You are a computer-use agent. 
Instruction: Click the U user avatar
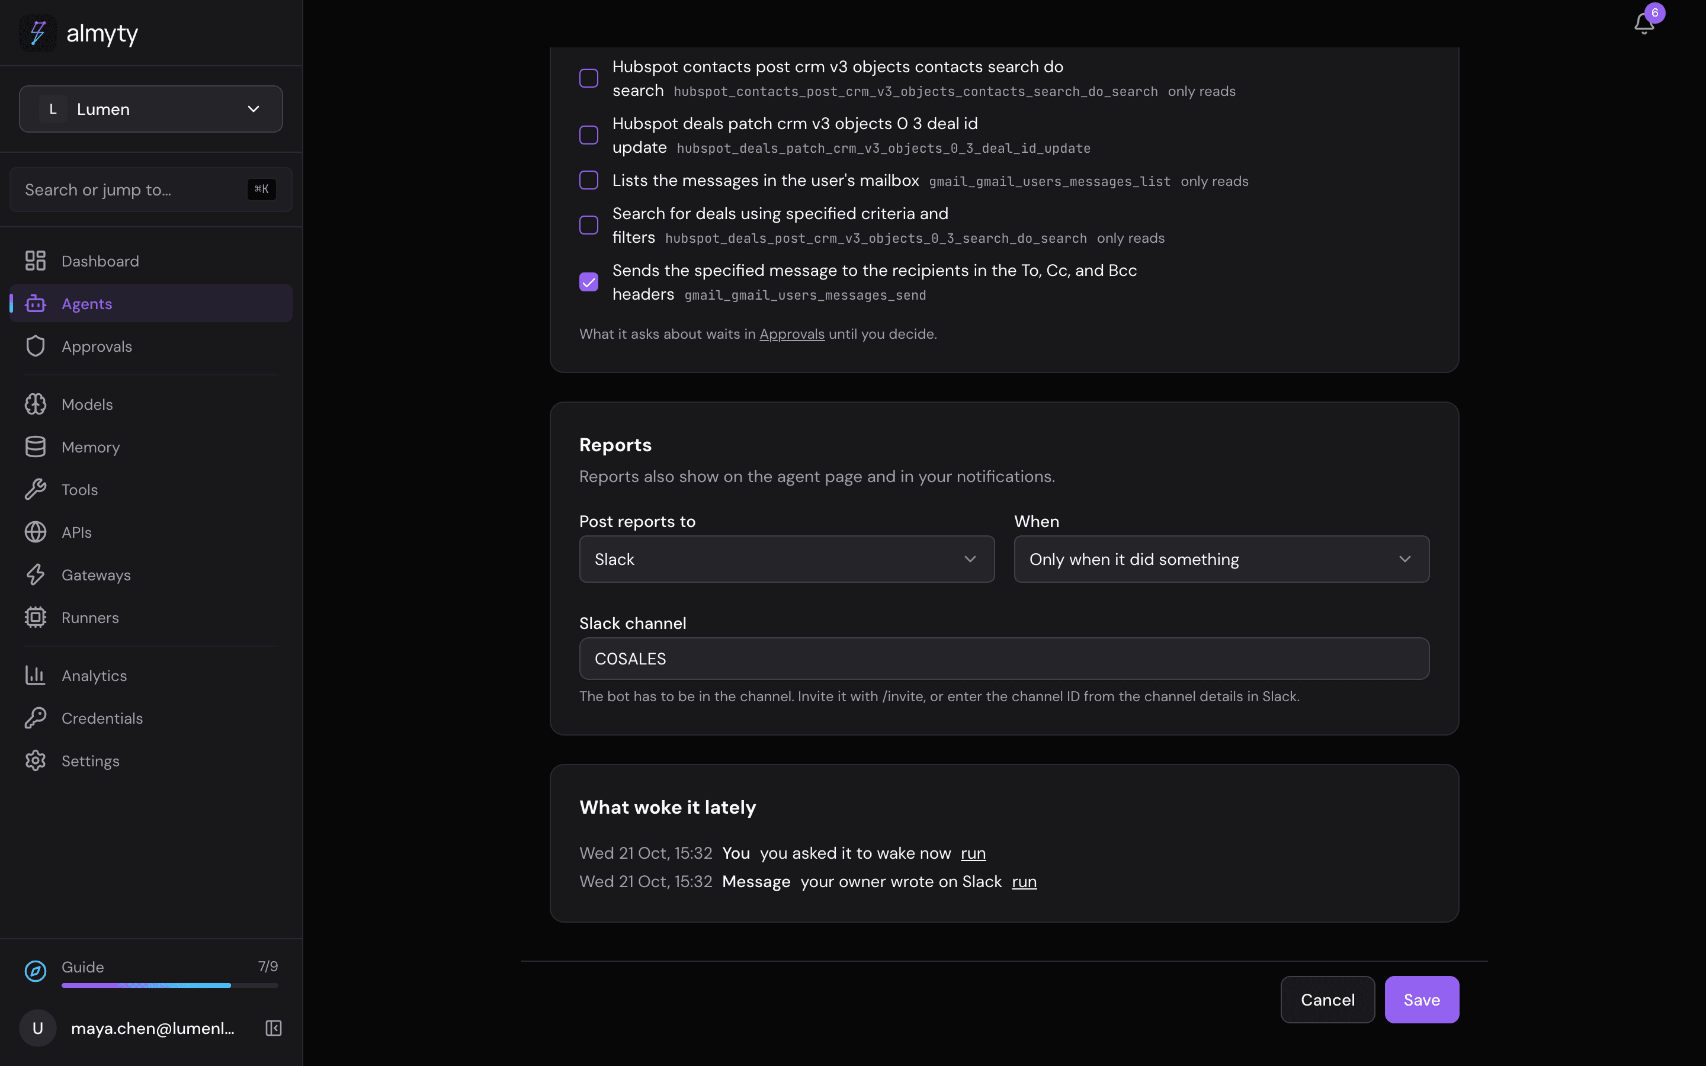(x=38, y=1028)
